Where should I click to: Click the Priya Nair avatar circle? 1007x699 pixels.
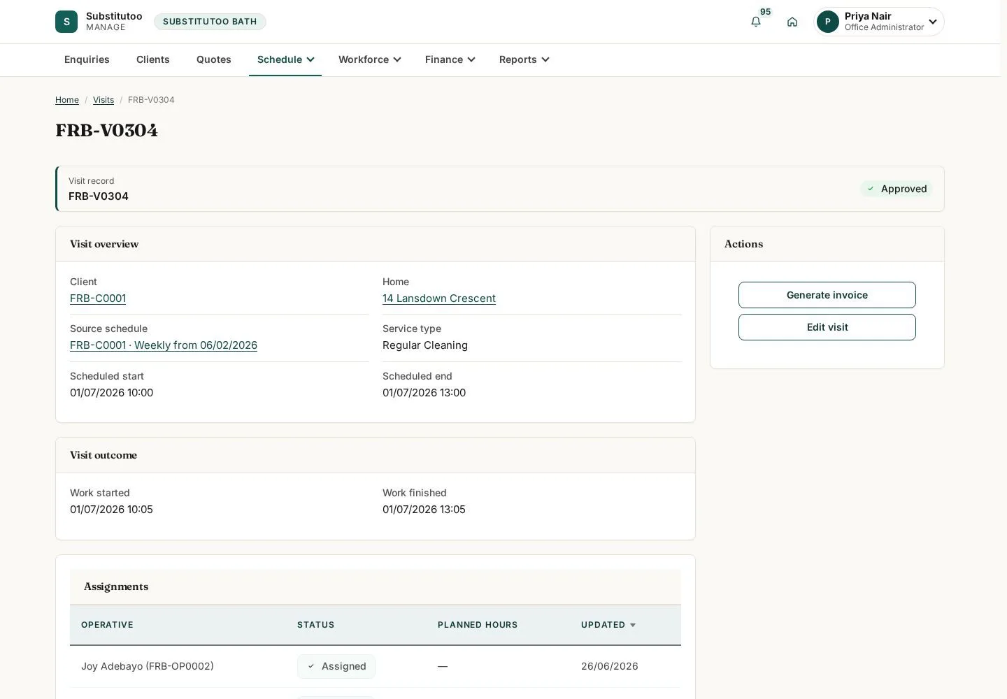pyautogui.click(x=828, y=22)
